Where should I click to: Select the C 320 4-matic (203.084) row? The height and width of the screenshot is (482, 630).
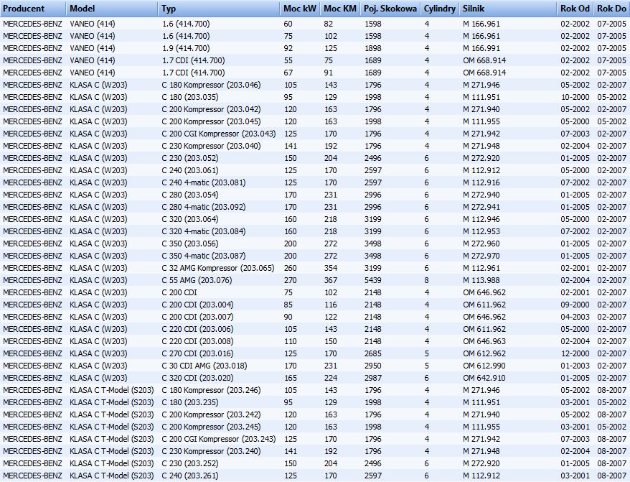coord(315,231)
